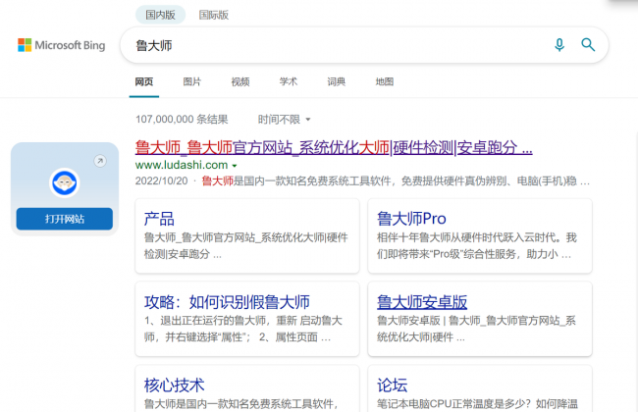
Task: Open the 论坛 sitelink
Action: (392, 386)
